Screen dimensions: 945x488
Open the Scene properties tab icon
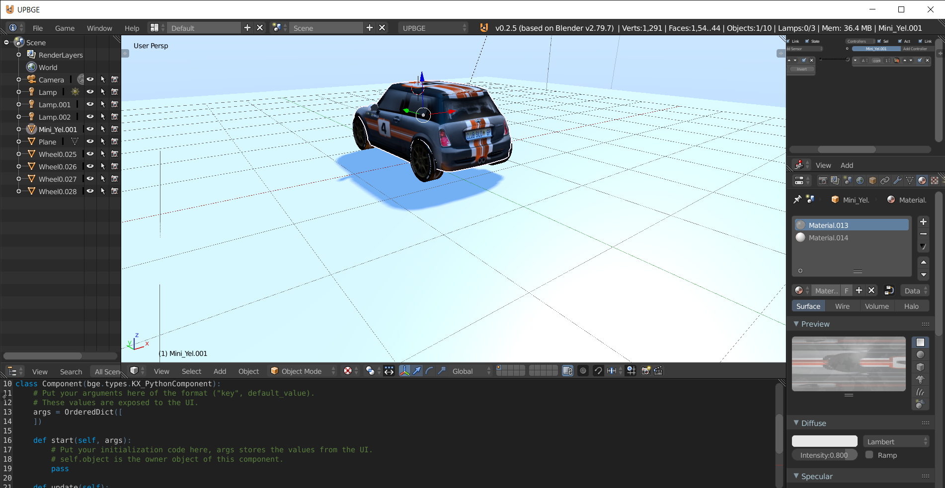(847, 181)
